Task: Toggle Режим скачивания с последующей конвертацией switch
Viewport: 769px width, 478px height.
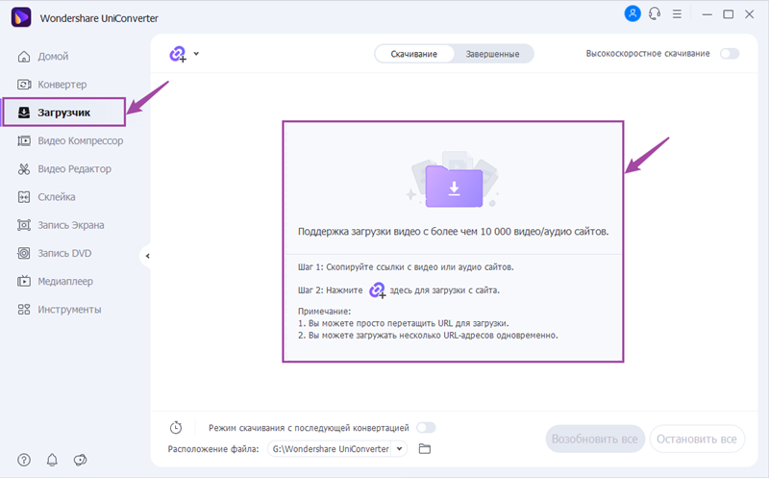Action: 426,428
